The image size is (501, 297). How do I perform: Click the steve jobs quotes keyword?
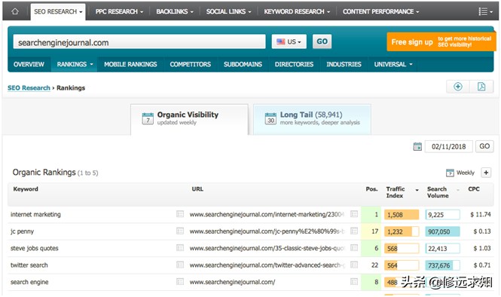34,248
